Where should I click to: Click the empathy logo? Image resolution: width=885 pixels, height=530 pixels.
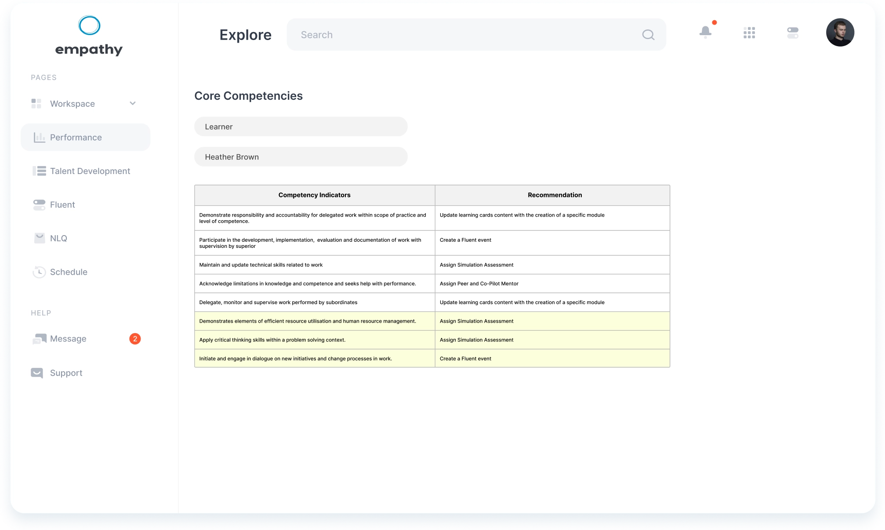tap(89, 36)
